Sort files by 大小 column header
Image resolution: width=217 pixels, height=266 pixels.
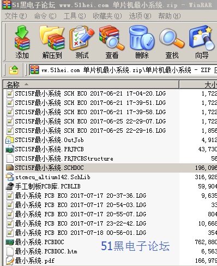198,85
